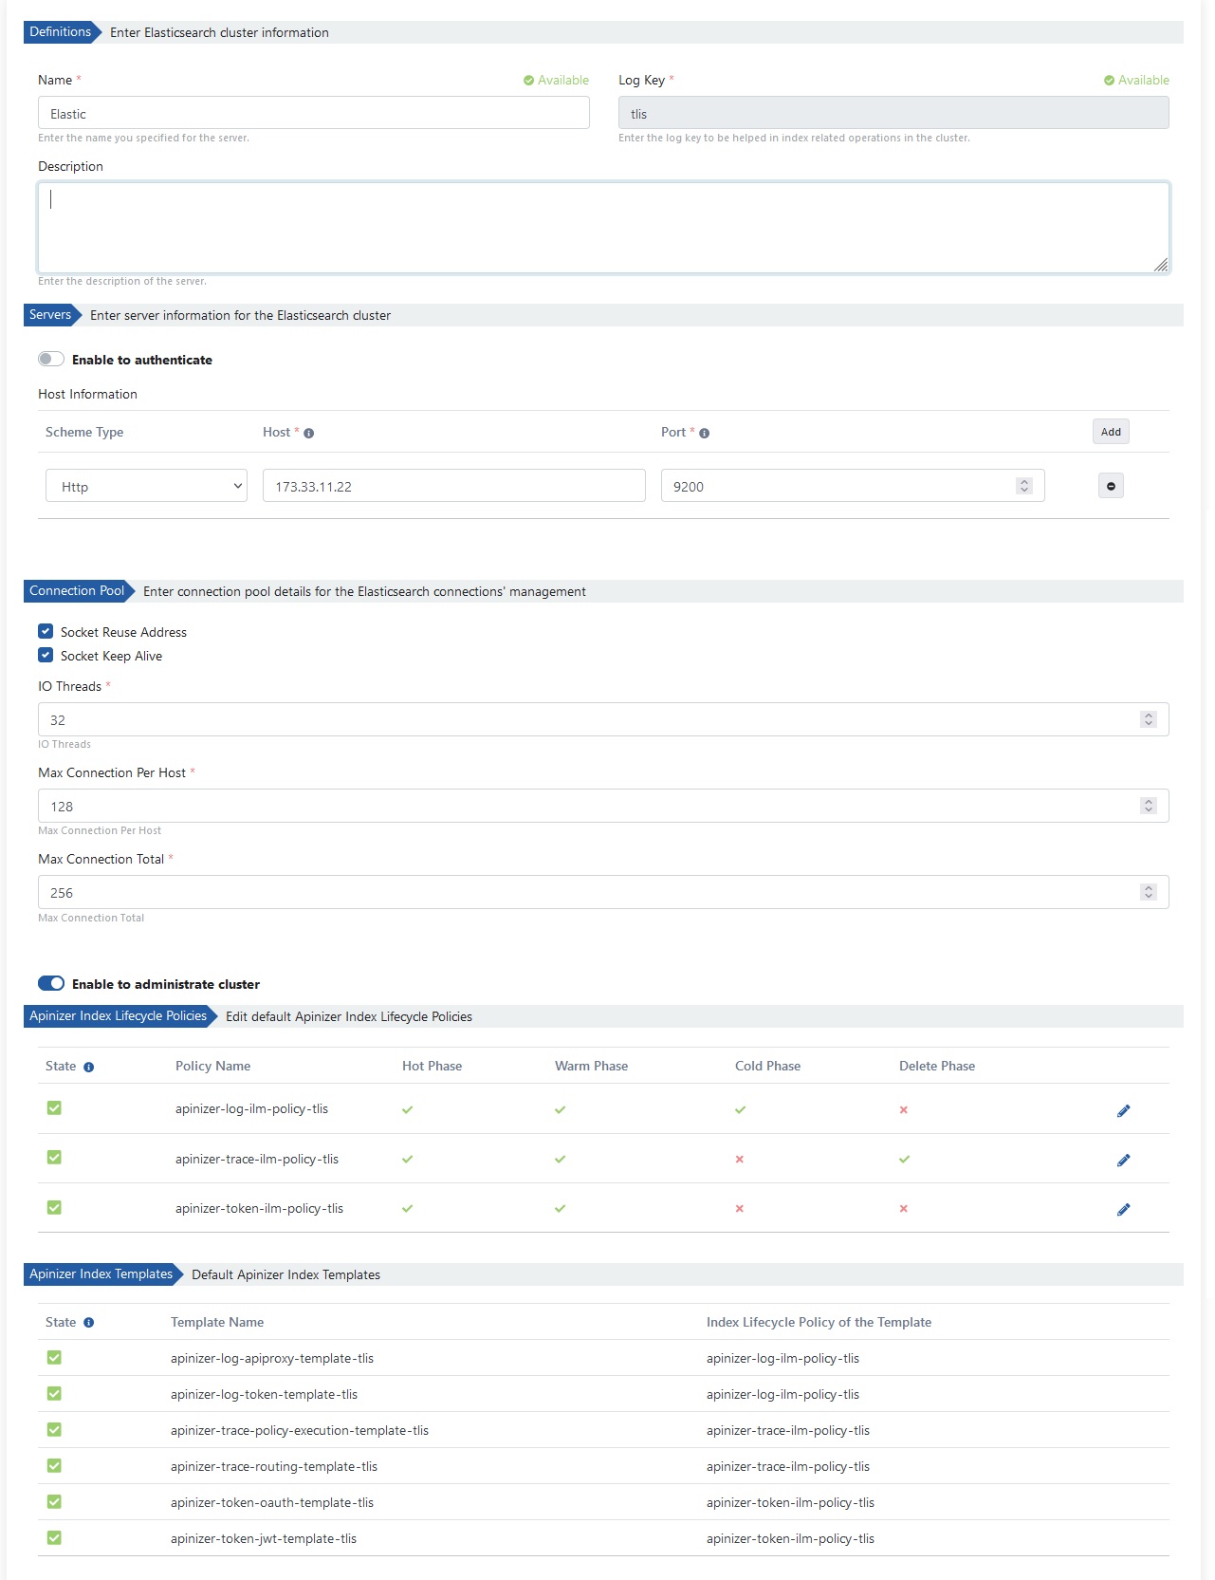The height and width of the screenshot is (1580, 1215).
Task: Uncheck Socket Keep Alive
Action: coord(46,655)
